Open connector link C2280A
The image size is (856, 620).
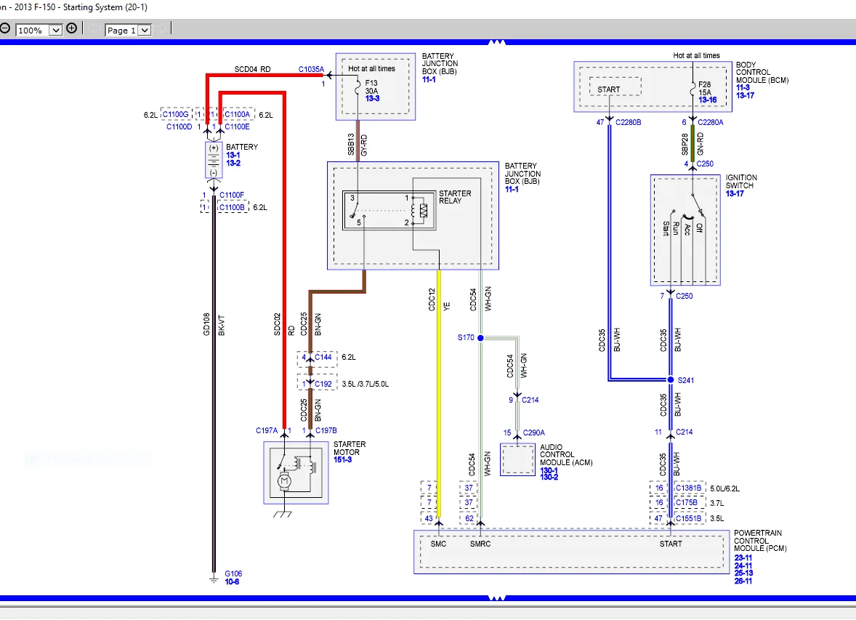click(x=710, y=122)
